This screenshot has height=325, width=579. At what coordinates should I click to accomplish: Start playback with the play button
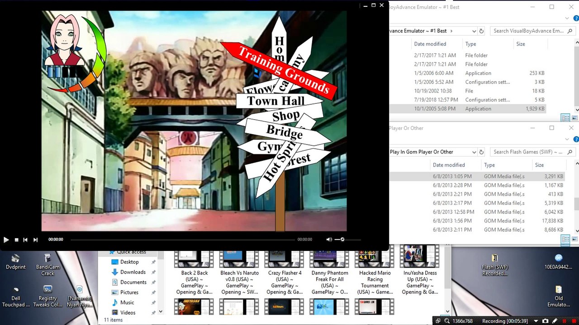coord(6,240)
